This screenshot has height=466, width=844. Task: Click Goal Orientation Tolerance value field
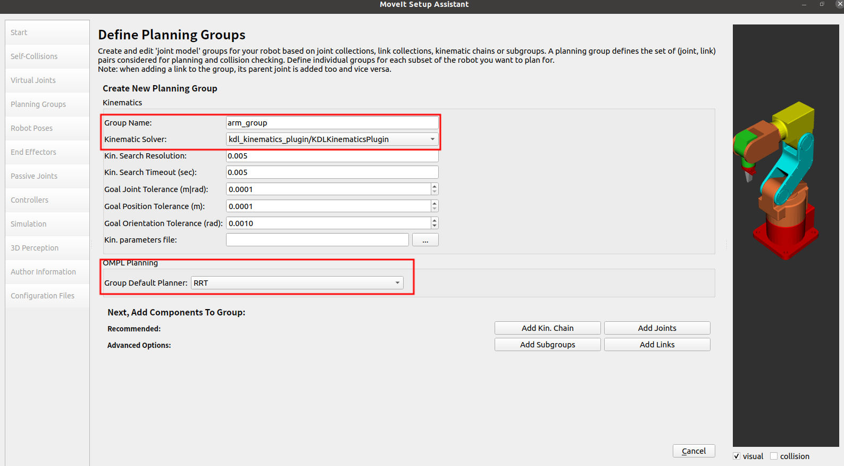(328, 223)
